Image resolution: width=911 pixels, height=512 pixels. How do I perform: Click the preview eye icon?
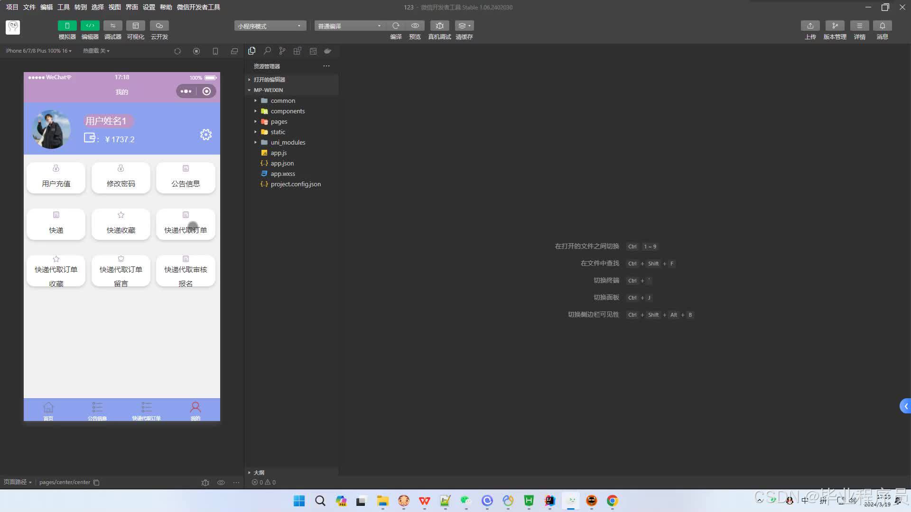coord(415,26)
